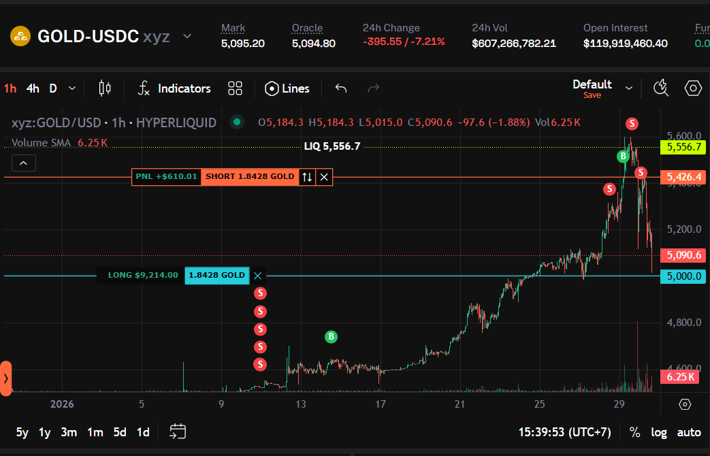Screen dimensions: 710x456
Task: Open the GOLD-USDC market selector dropdown
Action: coord(187,36)
